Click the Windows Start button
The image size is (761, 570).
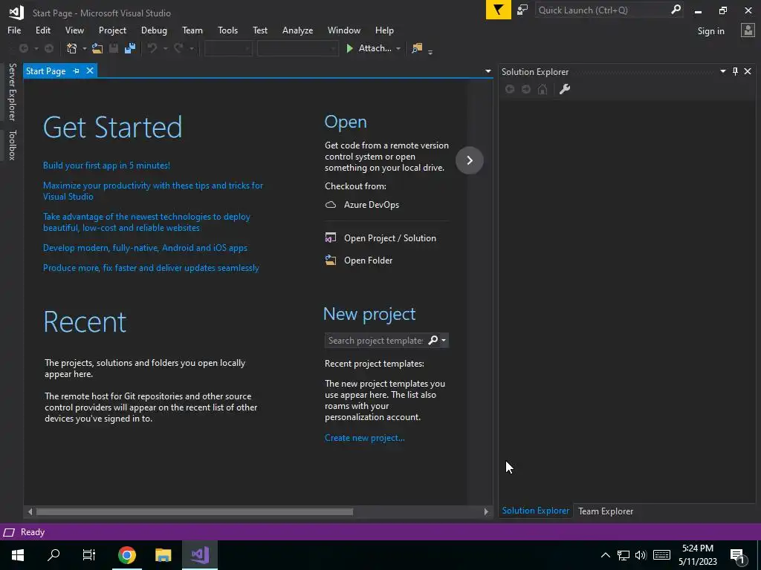pyautogui.click(x=18, y=554)
